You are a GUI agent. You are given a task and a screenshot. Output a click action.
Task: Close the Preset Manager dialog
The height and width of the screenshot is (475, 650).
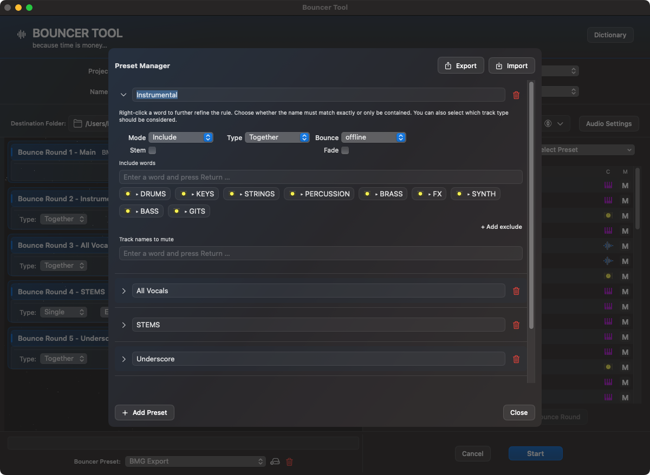click(x=519, y=413)
